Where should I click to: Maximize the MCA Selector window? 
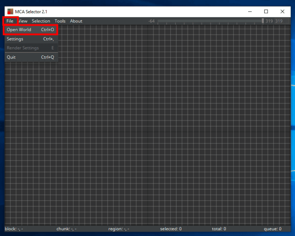[266, 12]
